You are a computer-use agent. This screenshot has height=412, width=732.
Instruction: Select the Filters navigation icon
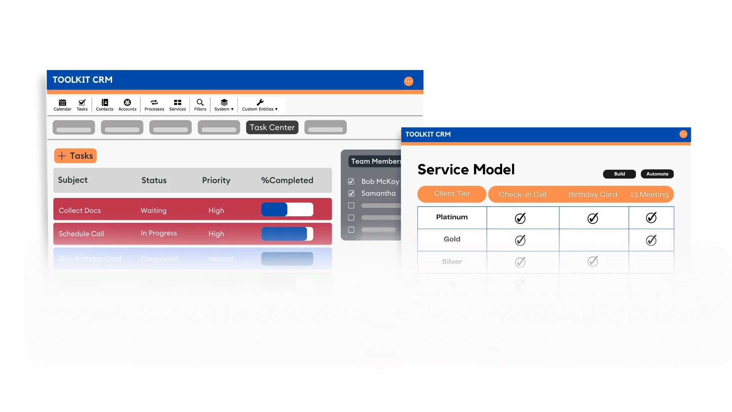(200, 104)
